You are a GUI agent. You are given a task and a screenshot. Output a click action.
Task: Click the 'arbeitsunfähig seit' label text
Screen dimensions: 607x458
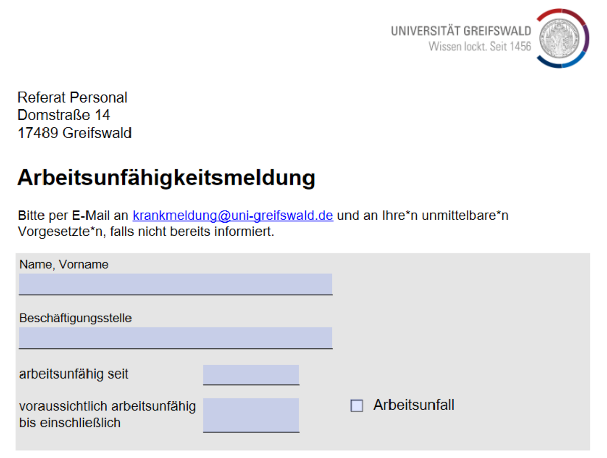74,374
